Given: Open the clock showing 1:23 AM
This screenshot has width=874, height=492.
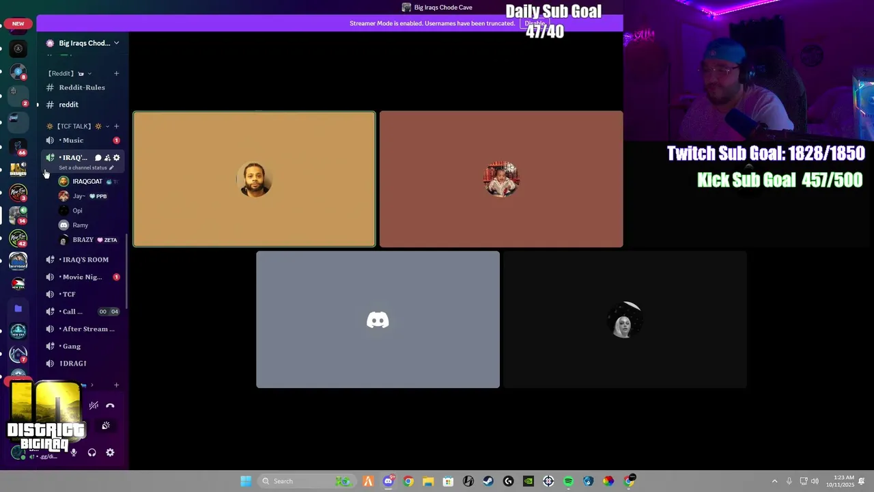Looking at the screenshot, I should click(840, 481).
